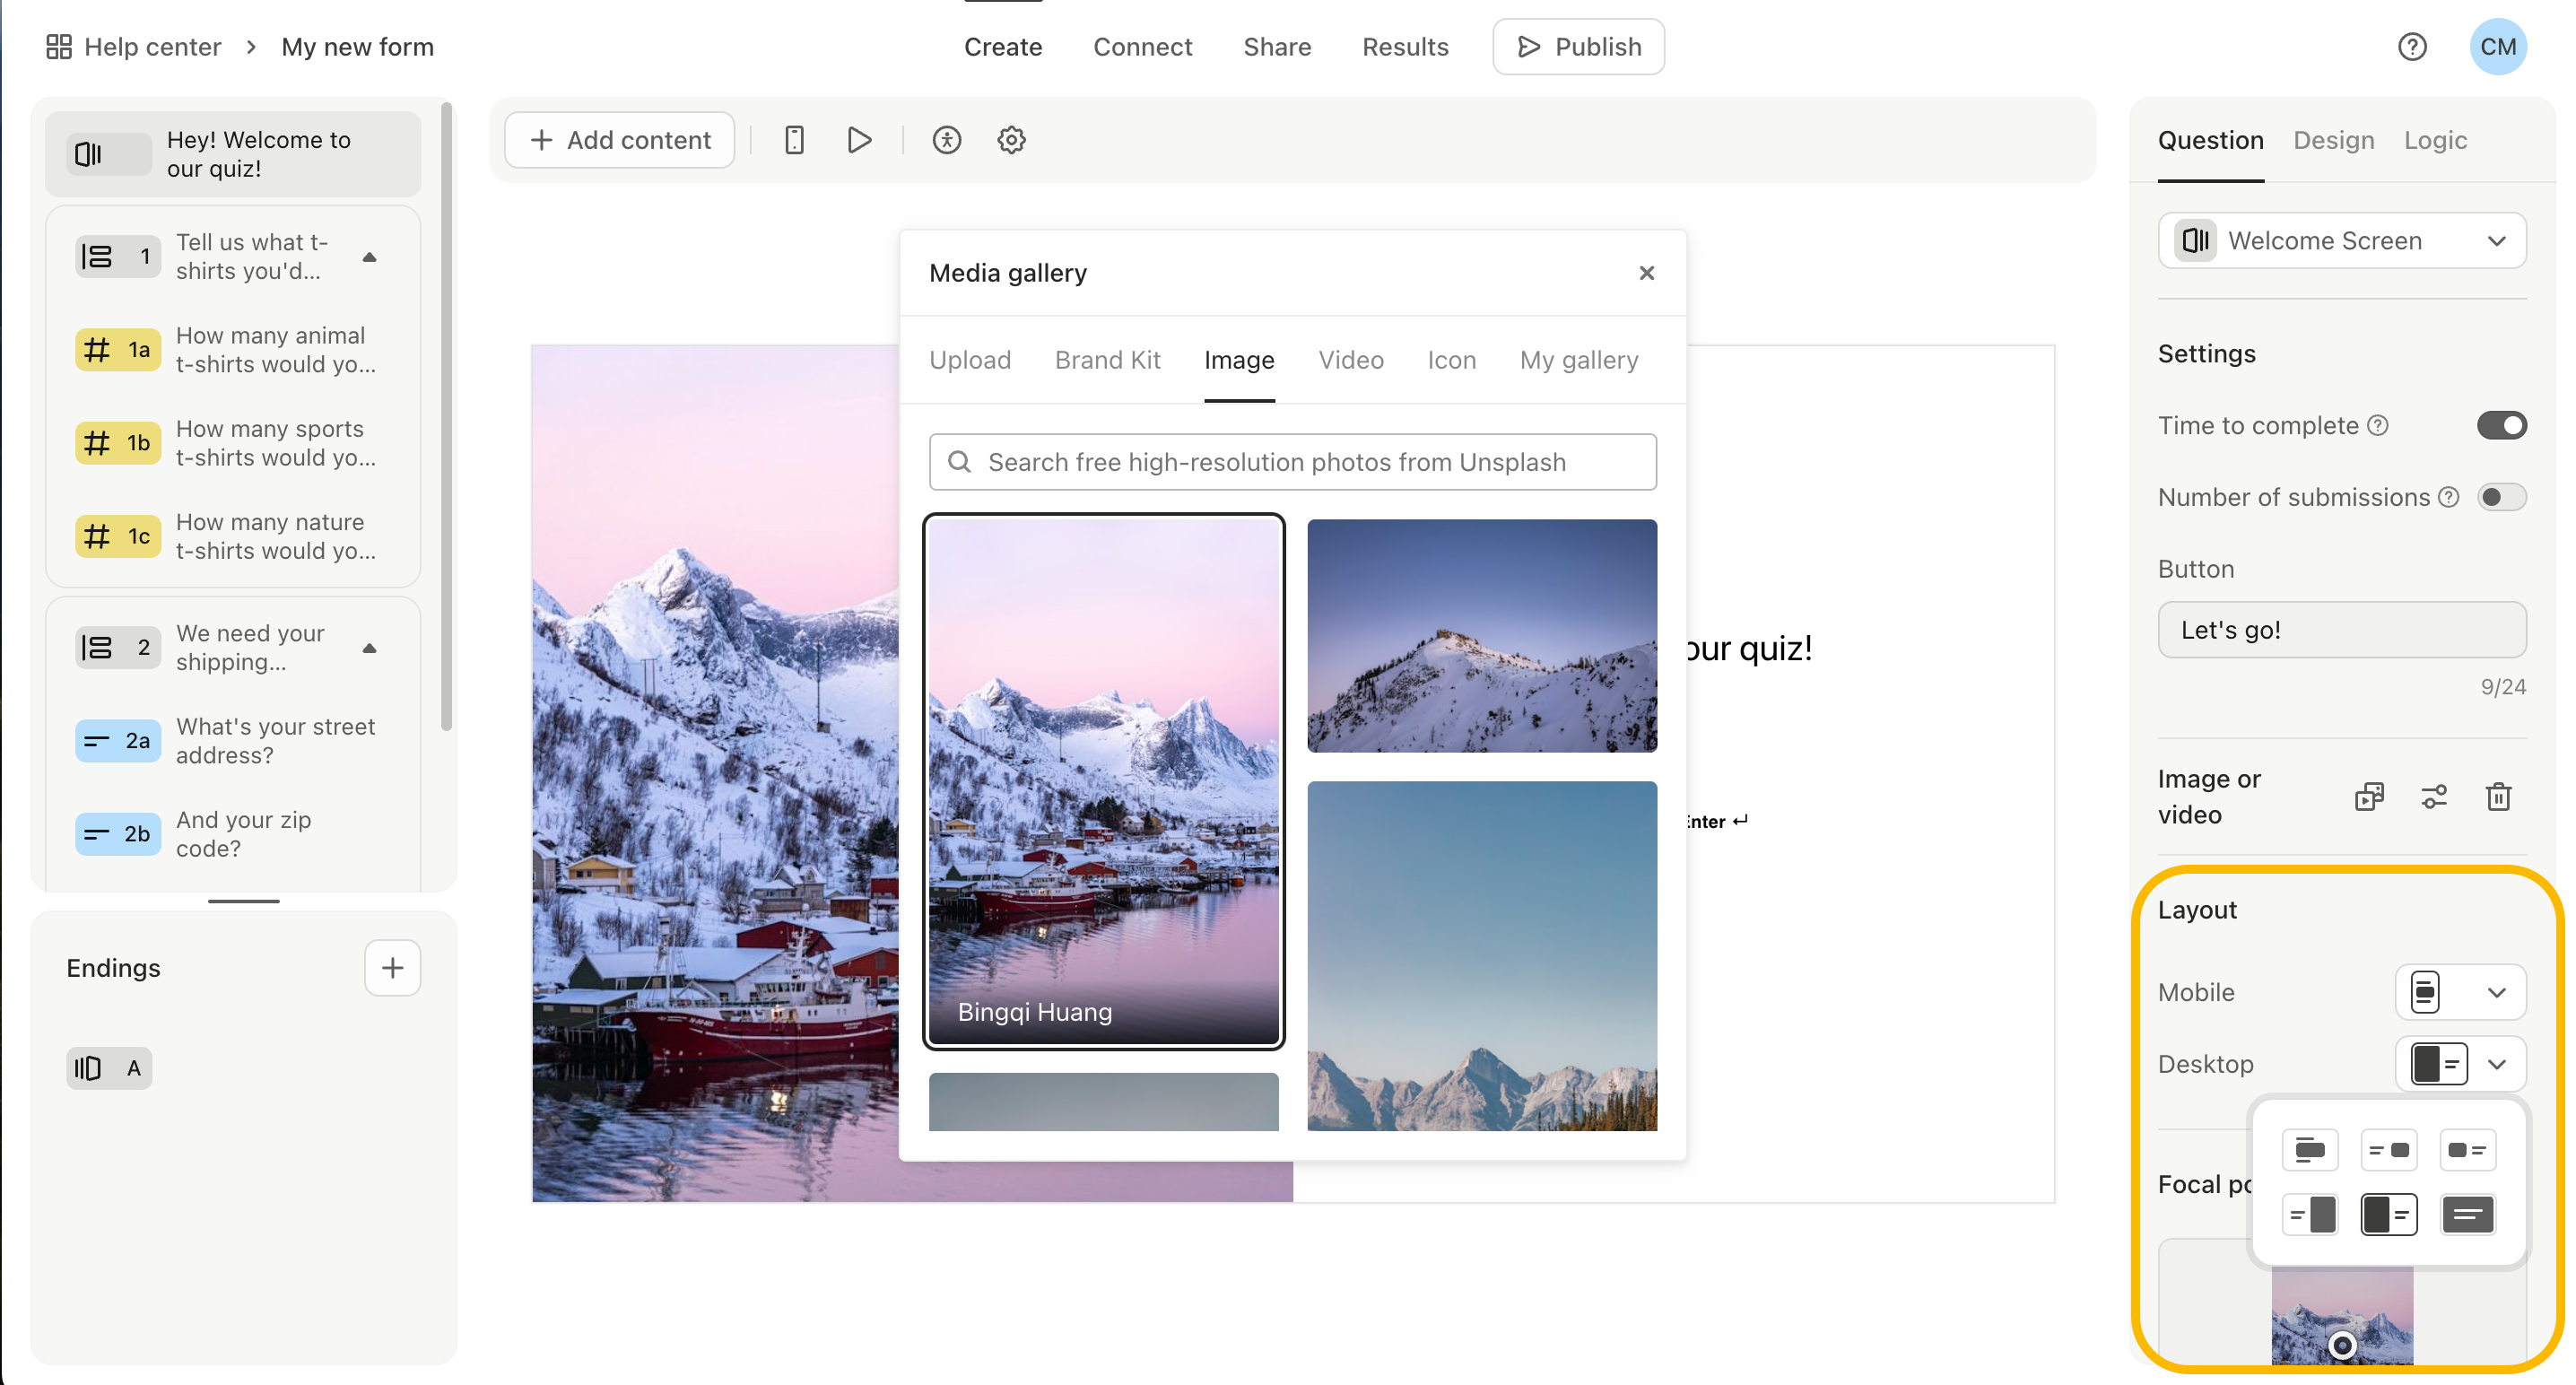
Task: Switch to the Upload tab
Action: [x=970, y=360]
